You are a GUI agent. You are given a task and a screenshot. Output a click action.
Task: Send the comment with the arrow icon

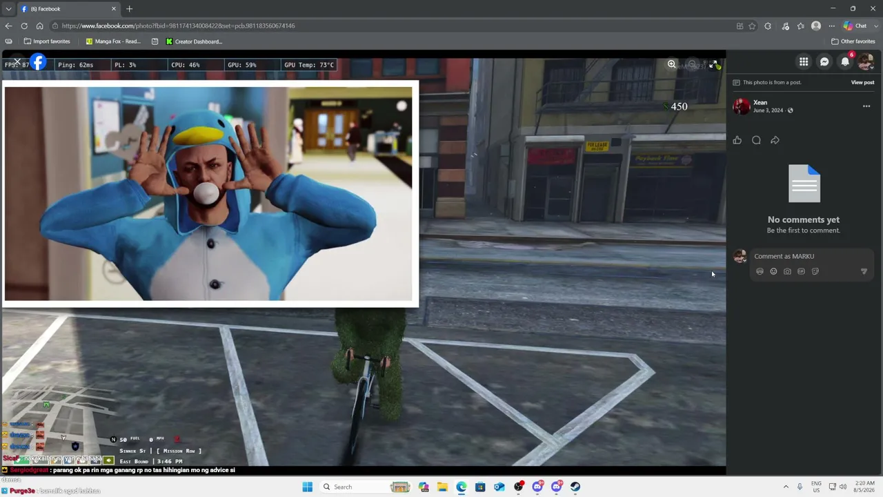tap(864, 271)
